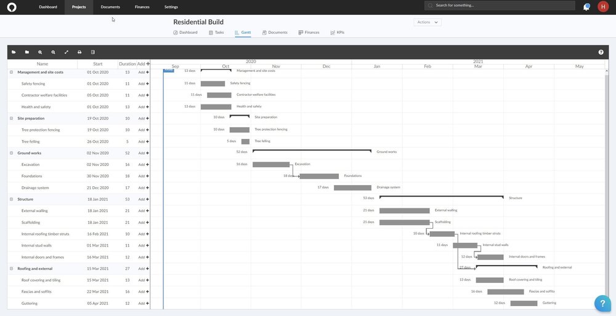
Task: Click the 16 Mar 2021 start date cell
Action: tap(98, 257)
